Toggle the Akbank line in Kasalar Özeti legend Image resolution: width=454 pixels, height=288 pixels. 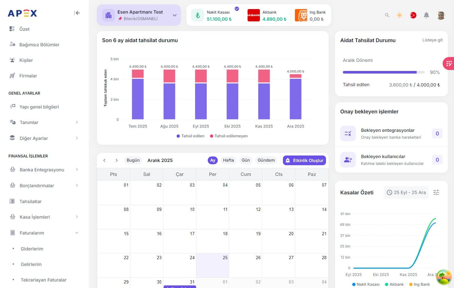(x=394, y=284)
